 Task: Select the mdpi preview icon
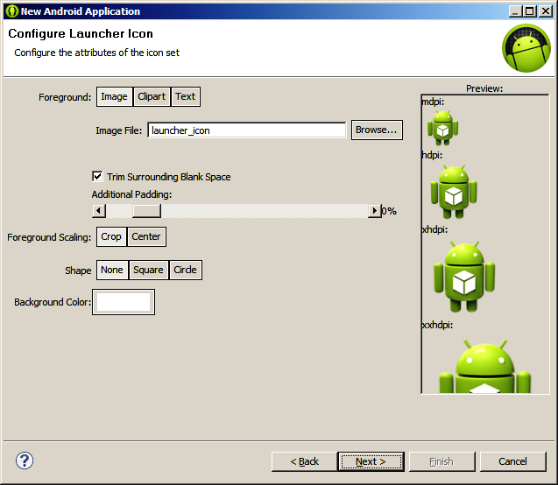tap(442, 128)
